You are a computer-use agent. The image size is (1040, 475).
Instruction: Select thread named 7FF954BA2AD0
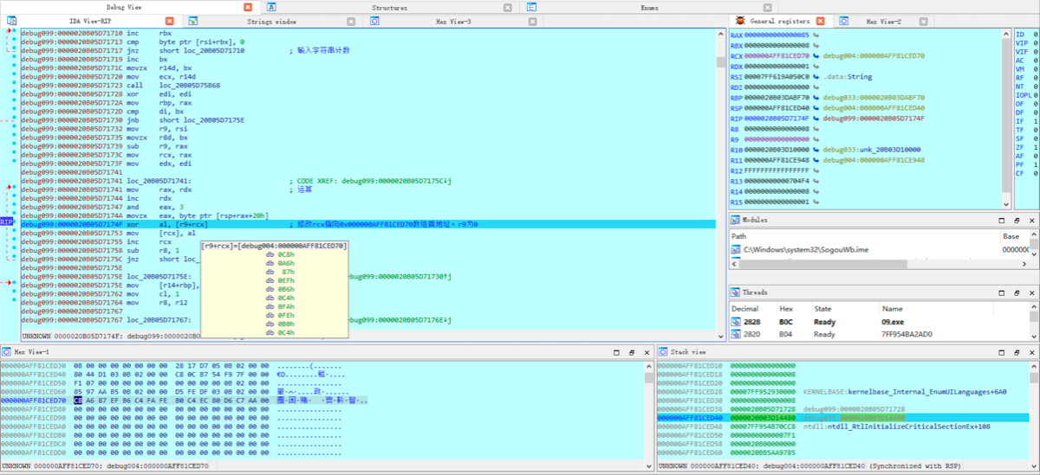[x=907, y=333]
